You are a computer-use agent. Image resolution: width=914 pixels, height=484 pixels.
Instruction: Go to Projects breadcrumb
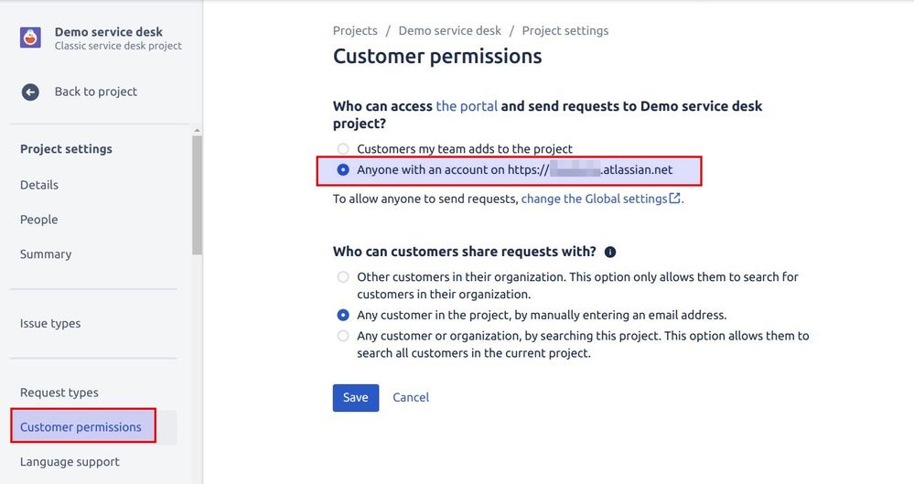[355, 31]
